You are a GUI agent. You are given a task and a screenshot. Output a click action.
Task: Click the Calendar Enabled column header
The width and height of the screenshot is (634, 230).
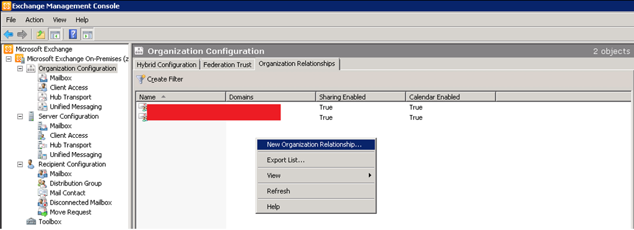tap(451, 97)
